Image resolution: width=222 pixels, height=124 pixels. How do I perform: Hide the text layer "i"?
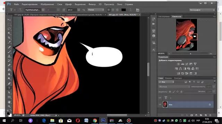pos(160,98)
